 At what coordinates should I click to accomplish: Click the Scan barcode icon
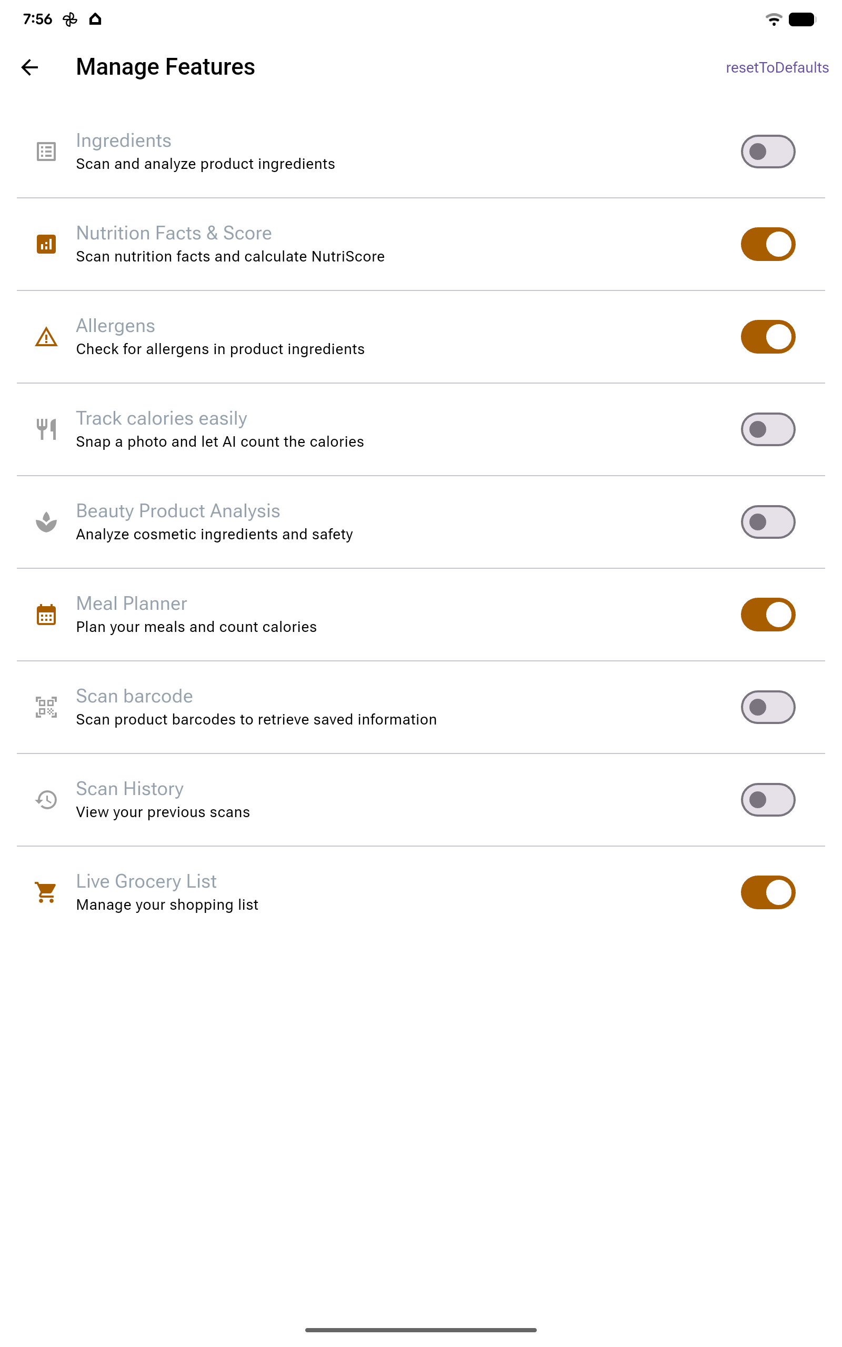coord(46,707)
